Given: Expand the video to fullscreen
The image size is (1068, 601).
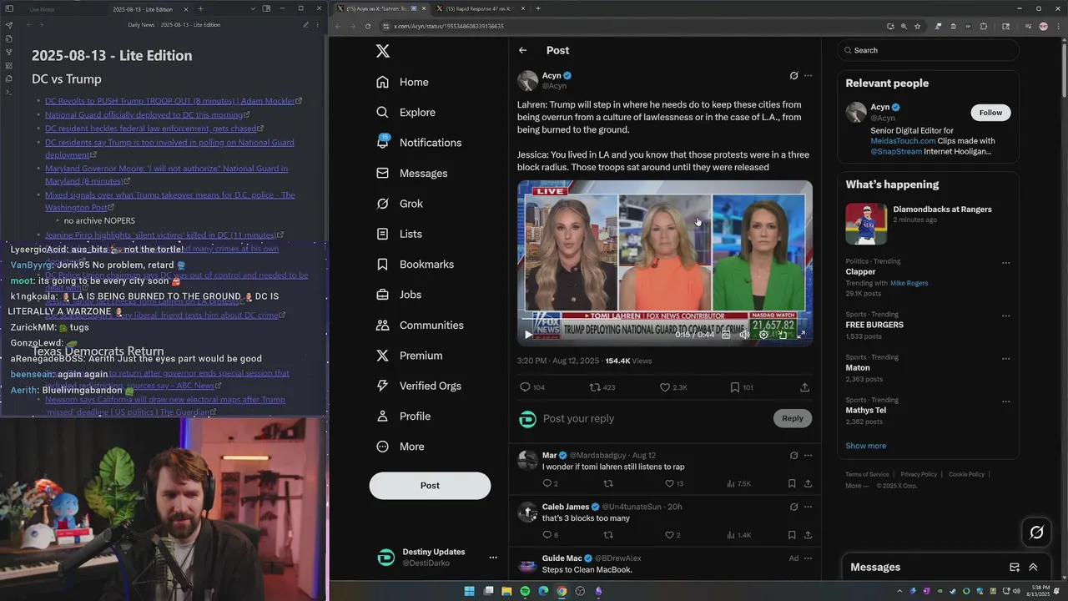Looking at the screenshot, I should point(801,335).
